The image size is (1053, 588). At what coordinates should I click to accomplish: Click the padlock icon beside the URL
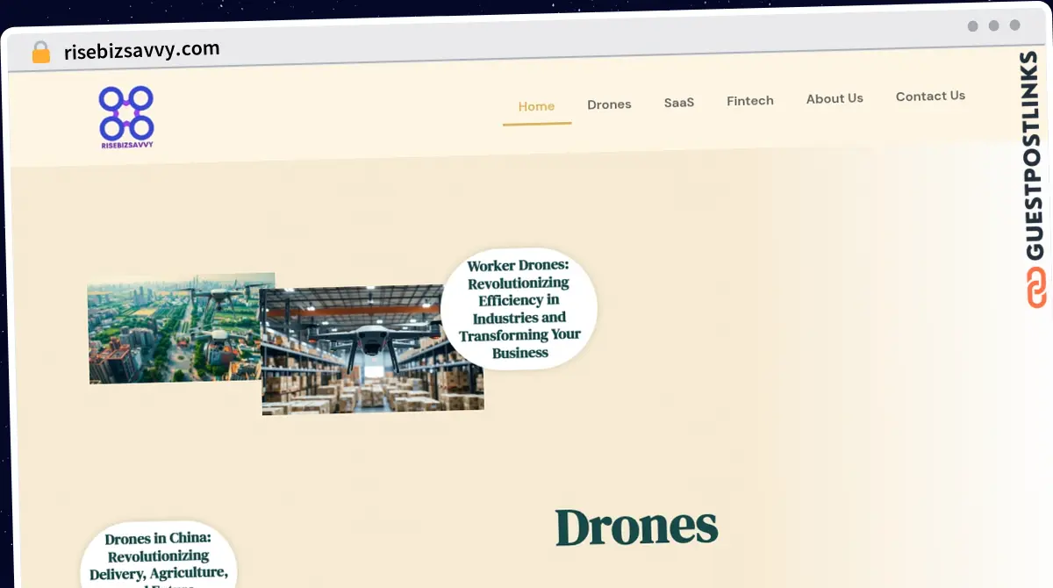click(41, 53)
